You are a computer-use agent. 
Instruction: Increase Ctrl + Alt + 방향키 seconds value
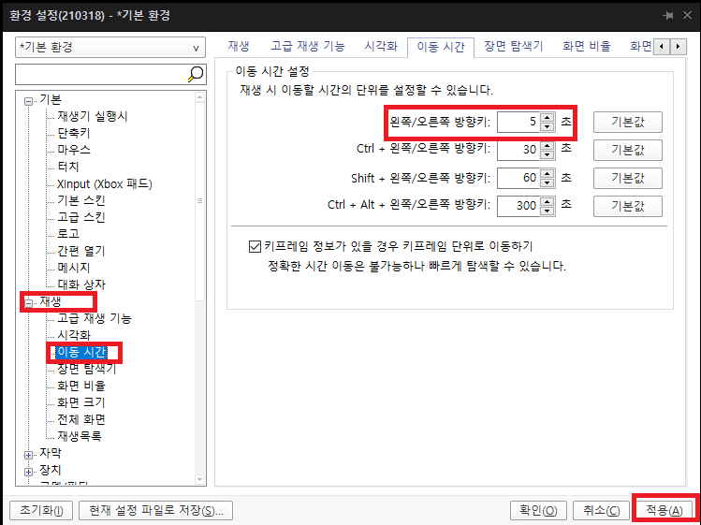pos(547,201)
